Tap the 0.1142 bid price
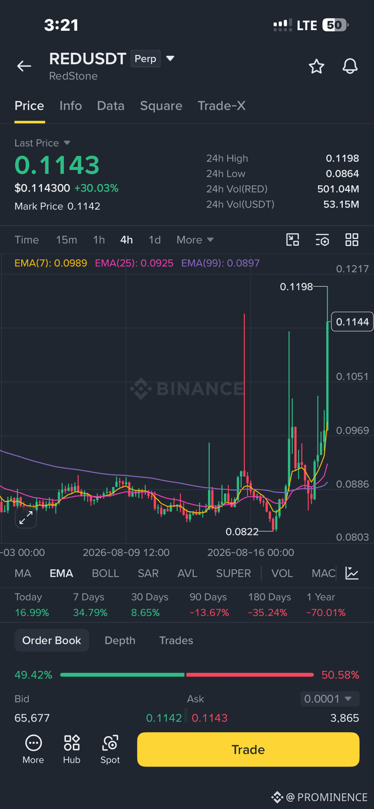This screenshot has width=374, height=809. [164, 718]
